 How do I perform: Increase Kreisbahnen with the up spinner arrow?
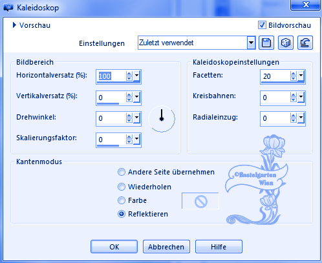click(x=294, y=95)
